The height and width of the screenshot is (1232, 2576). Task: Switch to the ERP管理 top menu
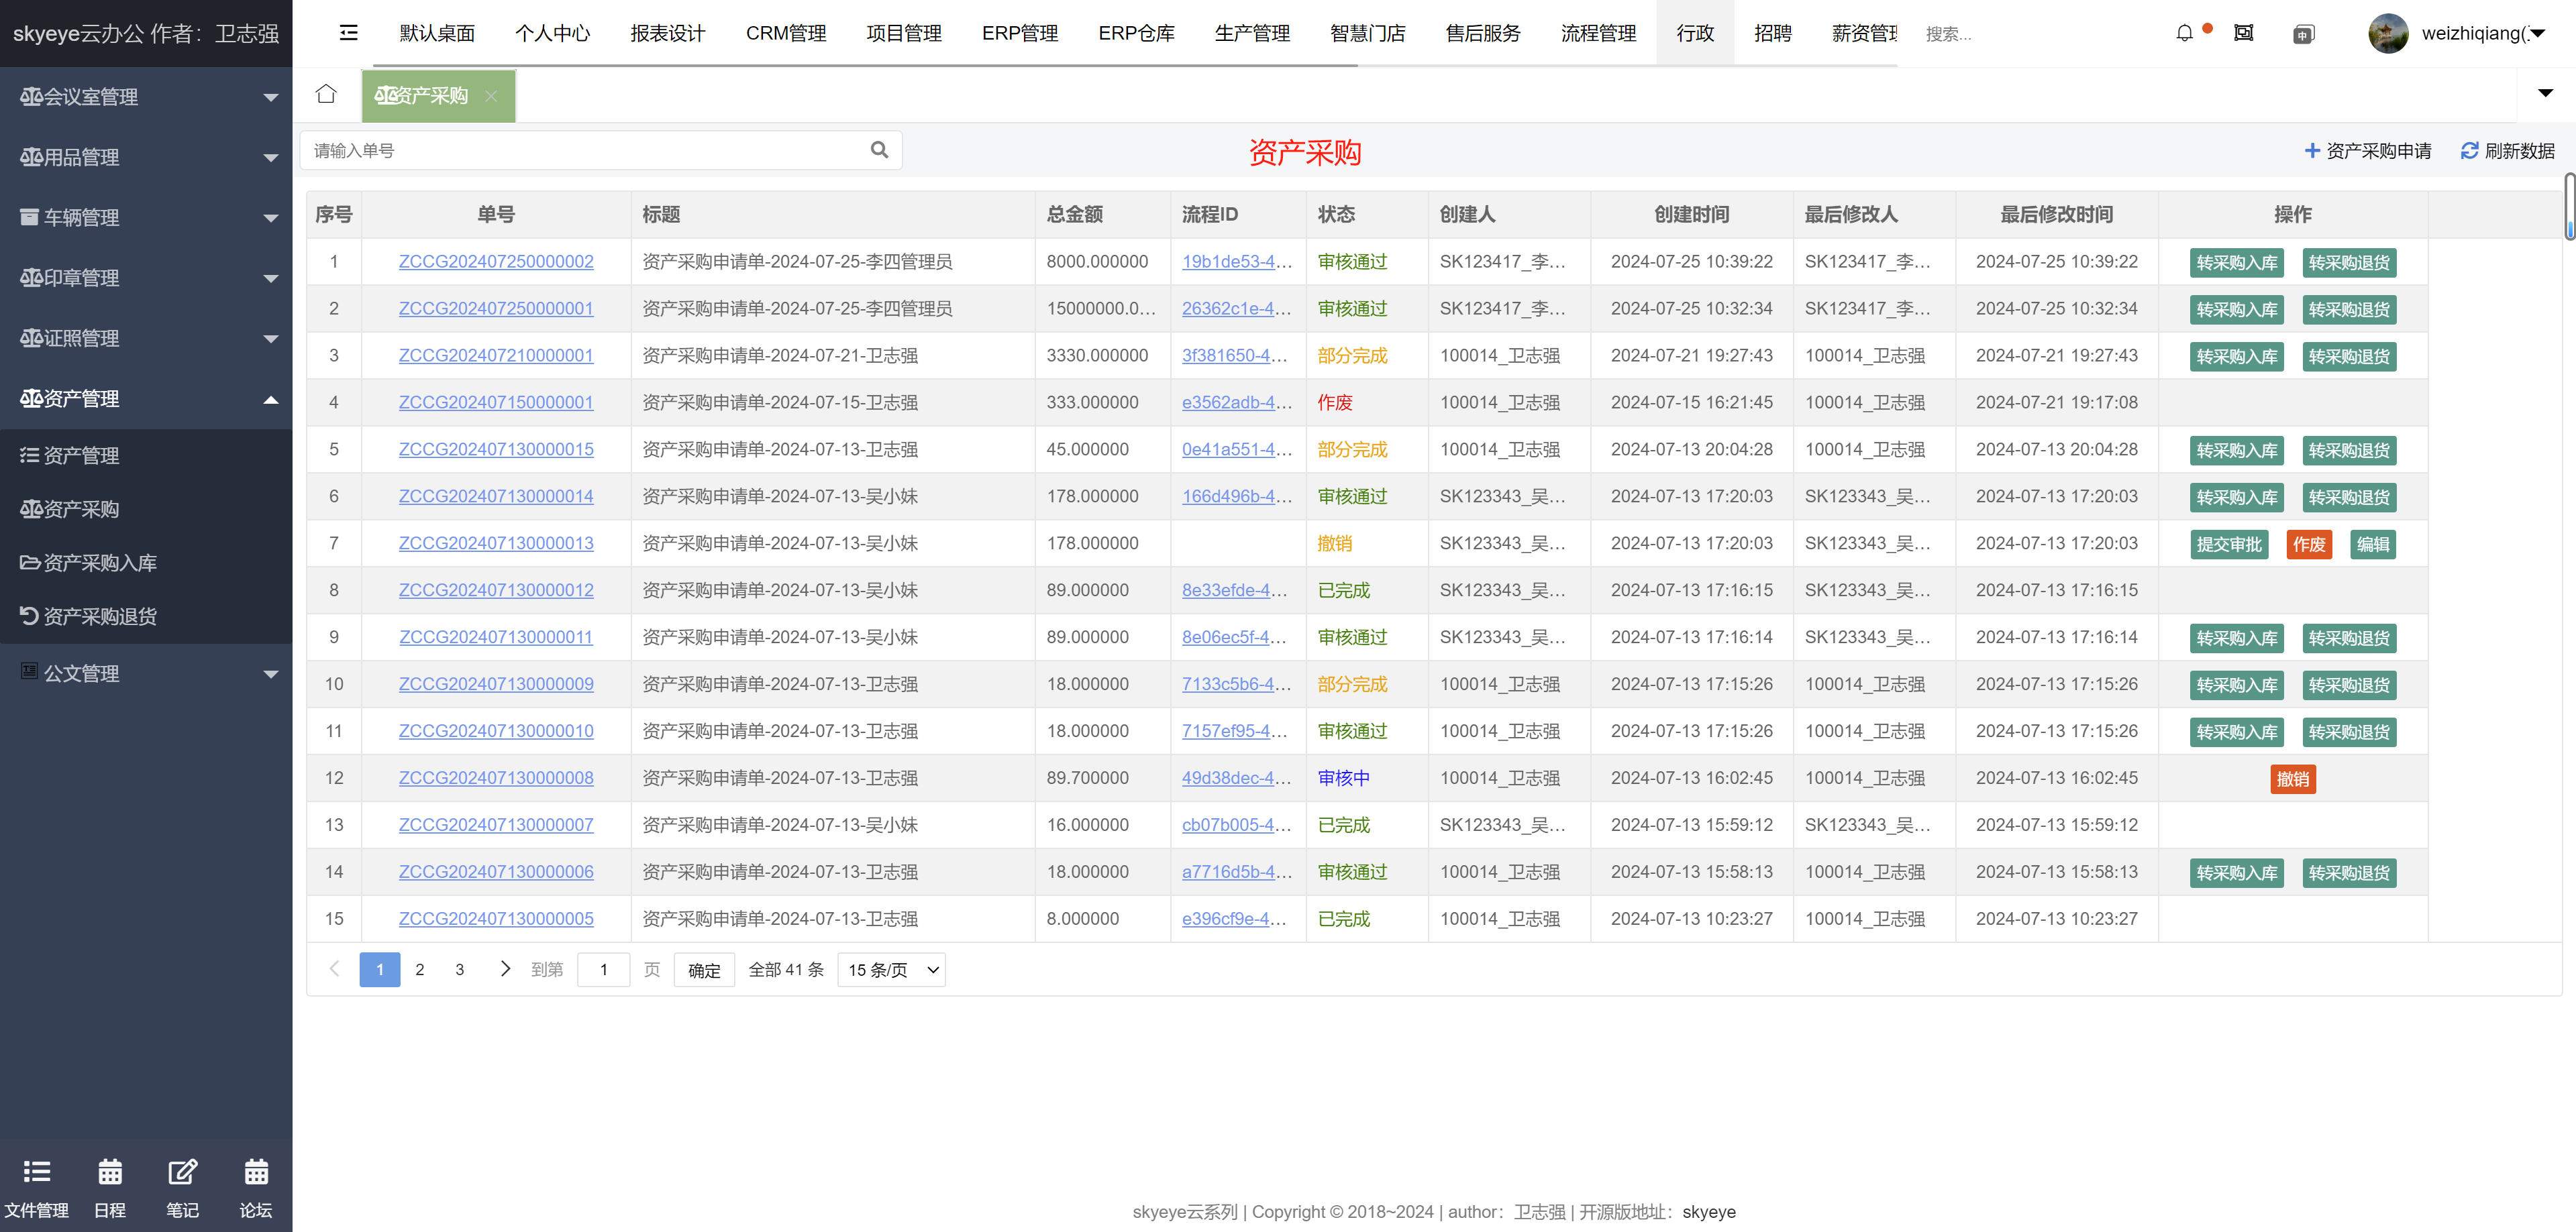coord(1019,33)
